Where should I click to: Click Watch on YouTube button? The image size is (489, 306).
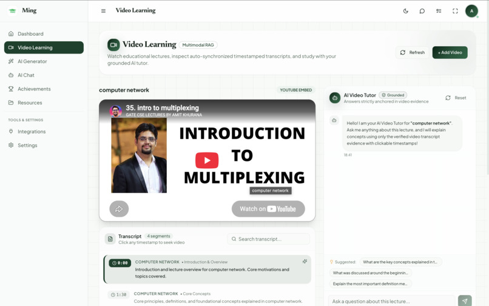268,209
